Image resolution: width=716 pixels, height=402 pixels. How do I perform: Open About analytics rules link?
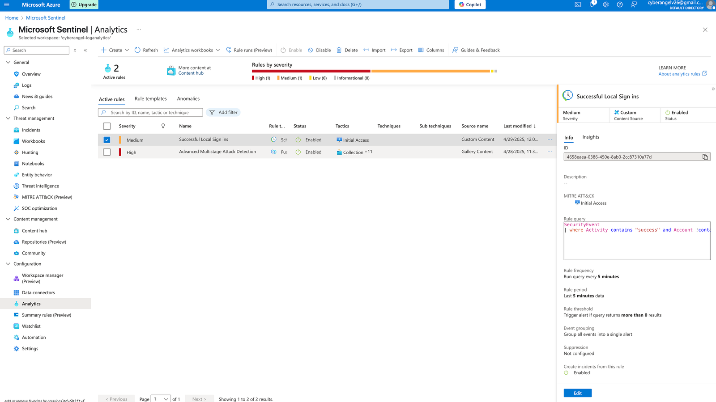[682, 74]
